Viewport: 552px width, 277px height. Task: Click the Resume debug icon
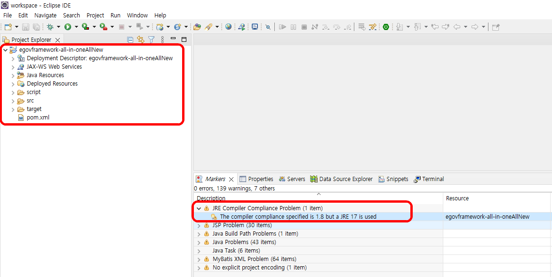pyautogui.click(x=282, y=27)
